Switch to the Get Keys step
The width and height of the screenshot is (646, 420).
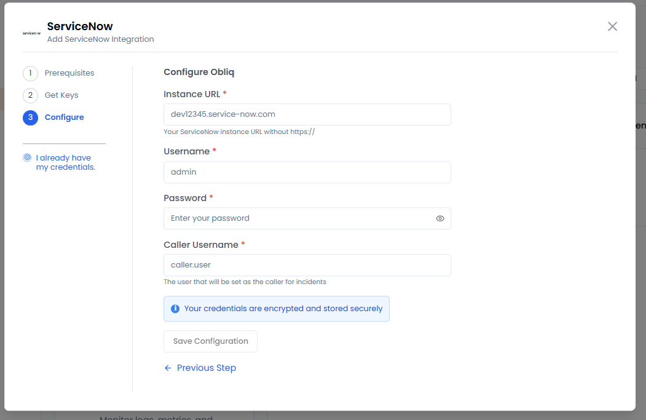click(x=61, y=95)
